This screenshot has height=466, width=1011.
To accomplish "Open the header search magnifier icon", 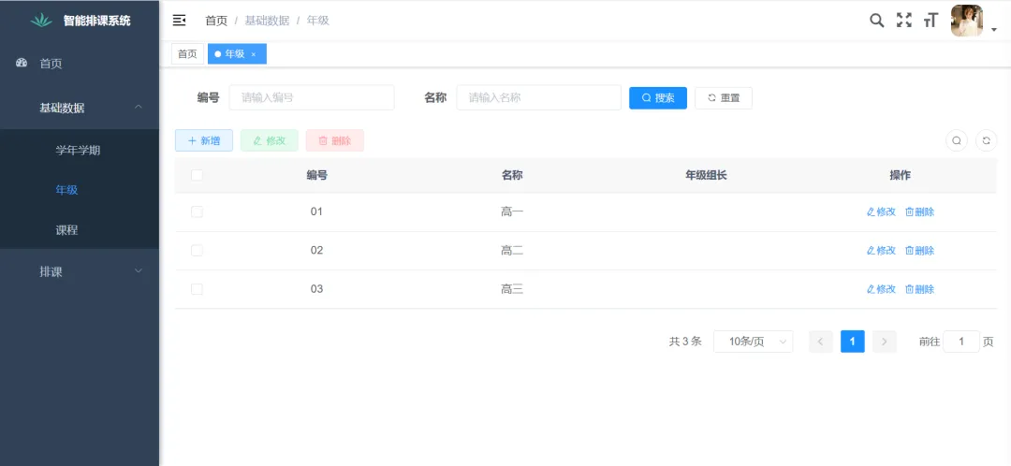I will click(876, 21).
